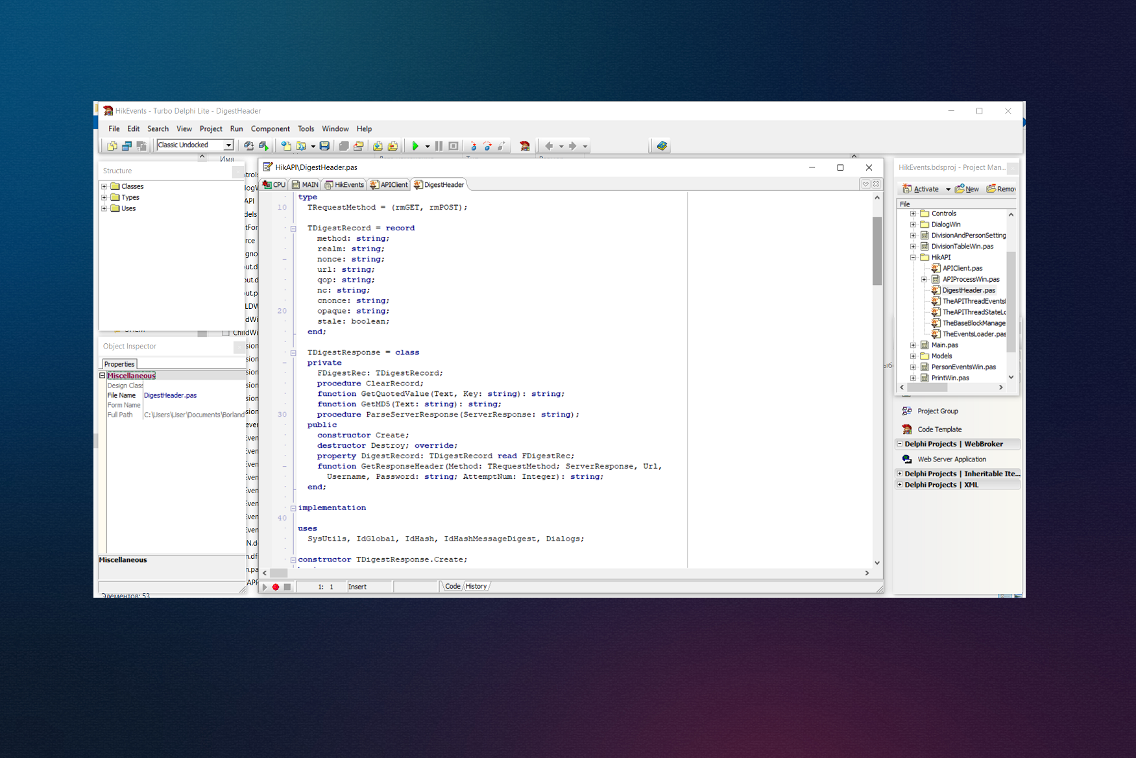
Task: Click the stop macro square in status bar
Action: pyautogui.click(x=287, y=587)
